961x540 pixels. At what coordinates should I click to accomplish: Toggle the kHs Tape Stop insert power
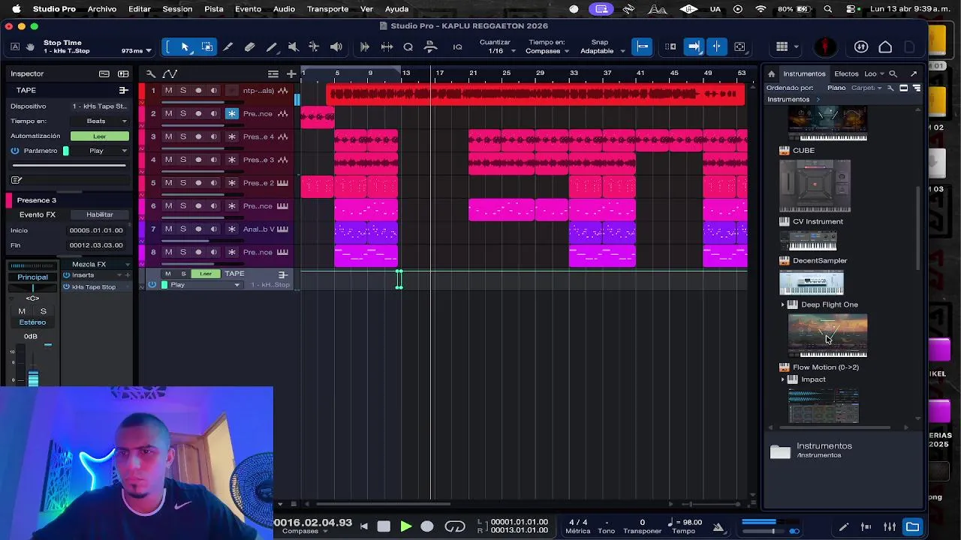coord(66,287)
